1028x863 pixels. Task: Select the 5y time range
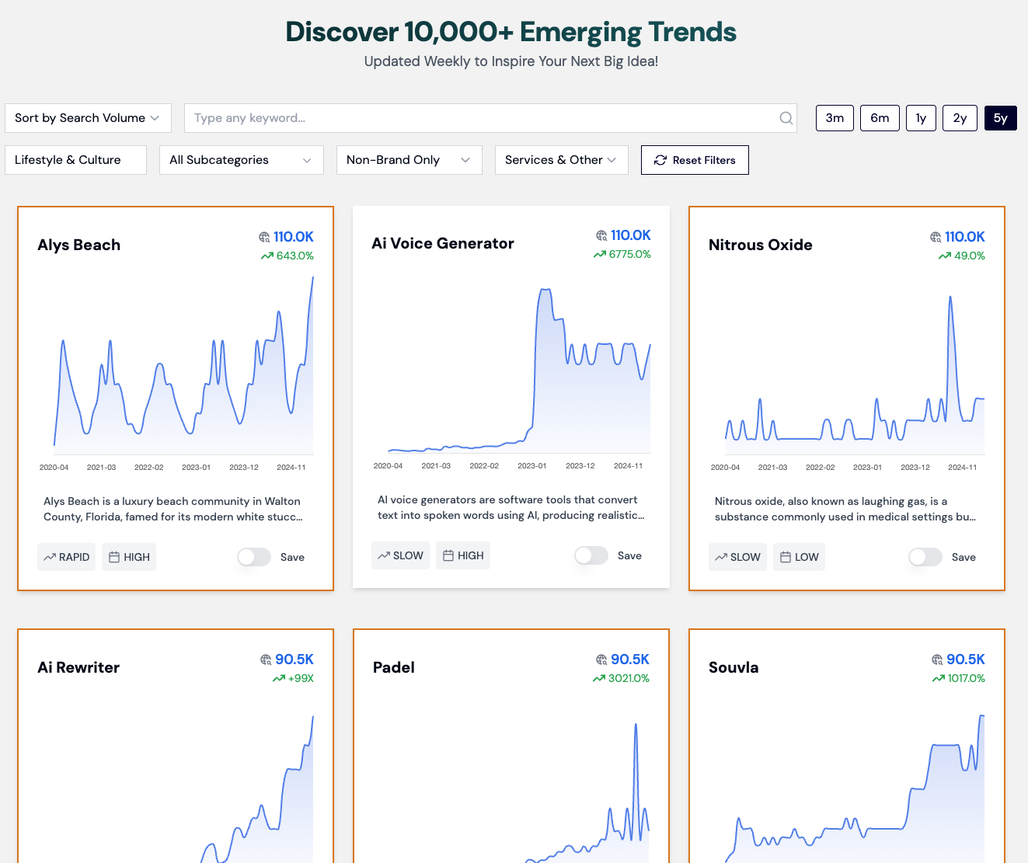tap(1001, 118)
